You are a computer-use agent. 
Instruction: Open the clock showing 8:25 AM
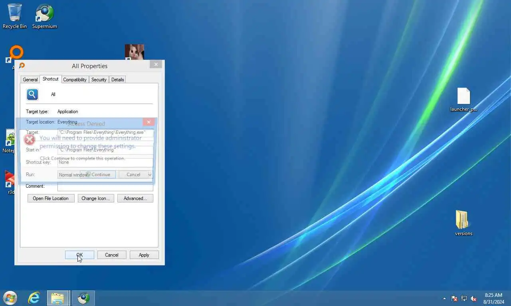pyautogui.click(x=493, y=298)
